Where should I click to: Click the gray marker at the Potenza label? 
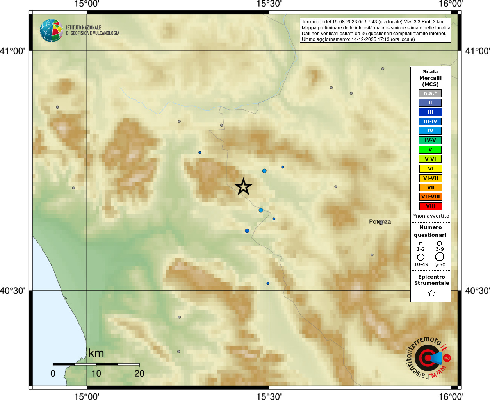(381, 223)
